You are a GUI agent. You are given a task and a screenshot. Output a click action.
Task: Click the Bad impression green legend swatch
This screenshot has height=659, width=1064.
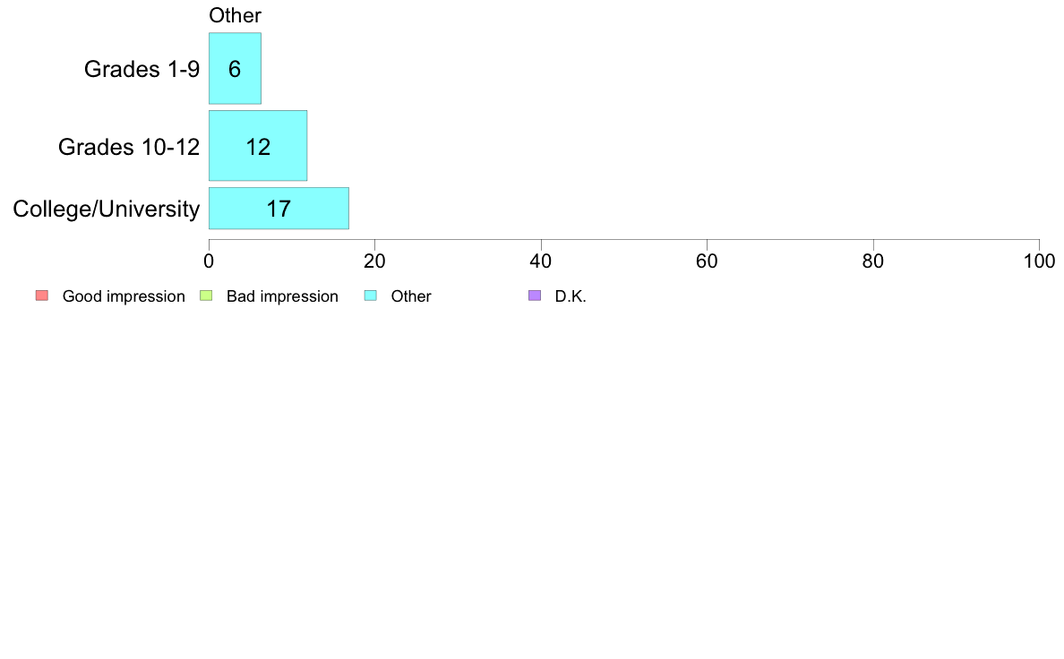[206, 295]
